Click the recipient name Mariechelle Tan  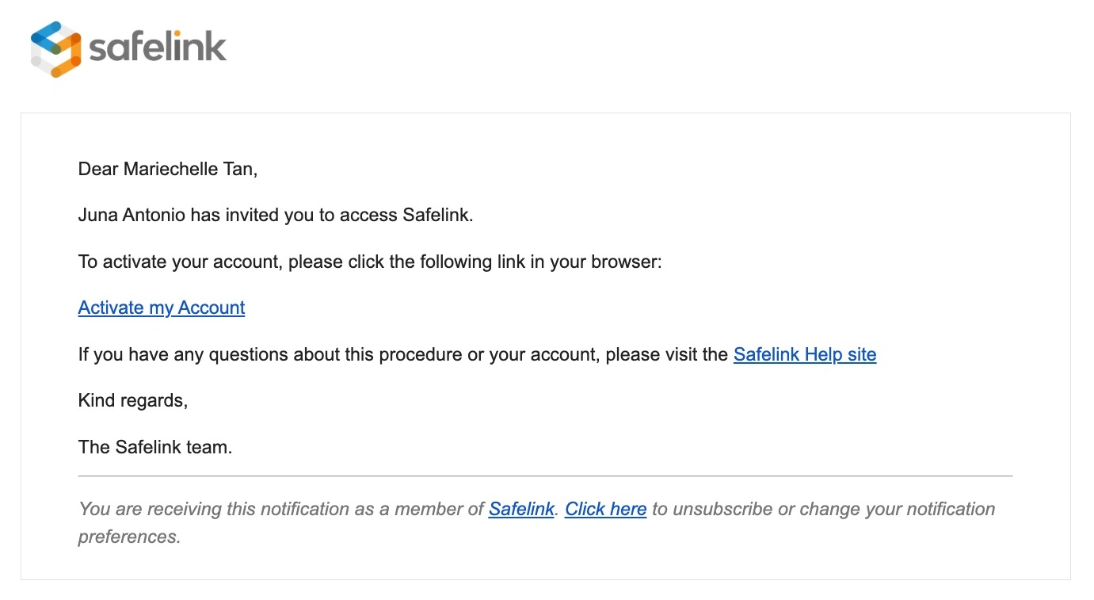pyautogui.click(x=189, y=169)
